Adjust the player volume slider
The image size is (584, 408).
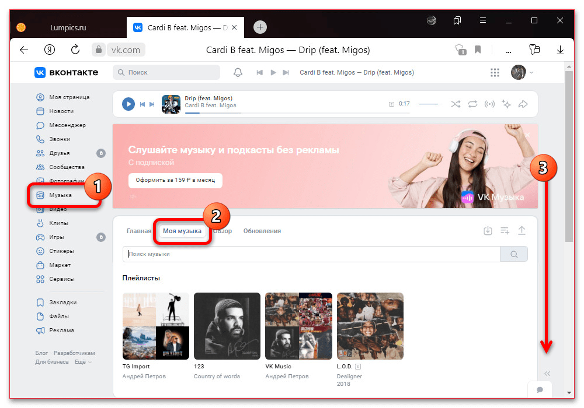pos(430,104)
